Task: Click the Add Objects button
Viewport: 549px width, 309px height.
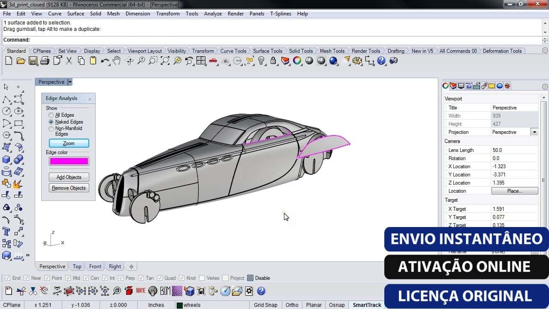Action: coord(69,177)
